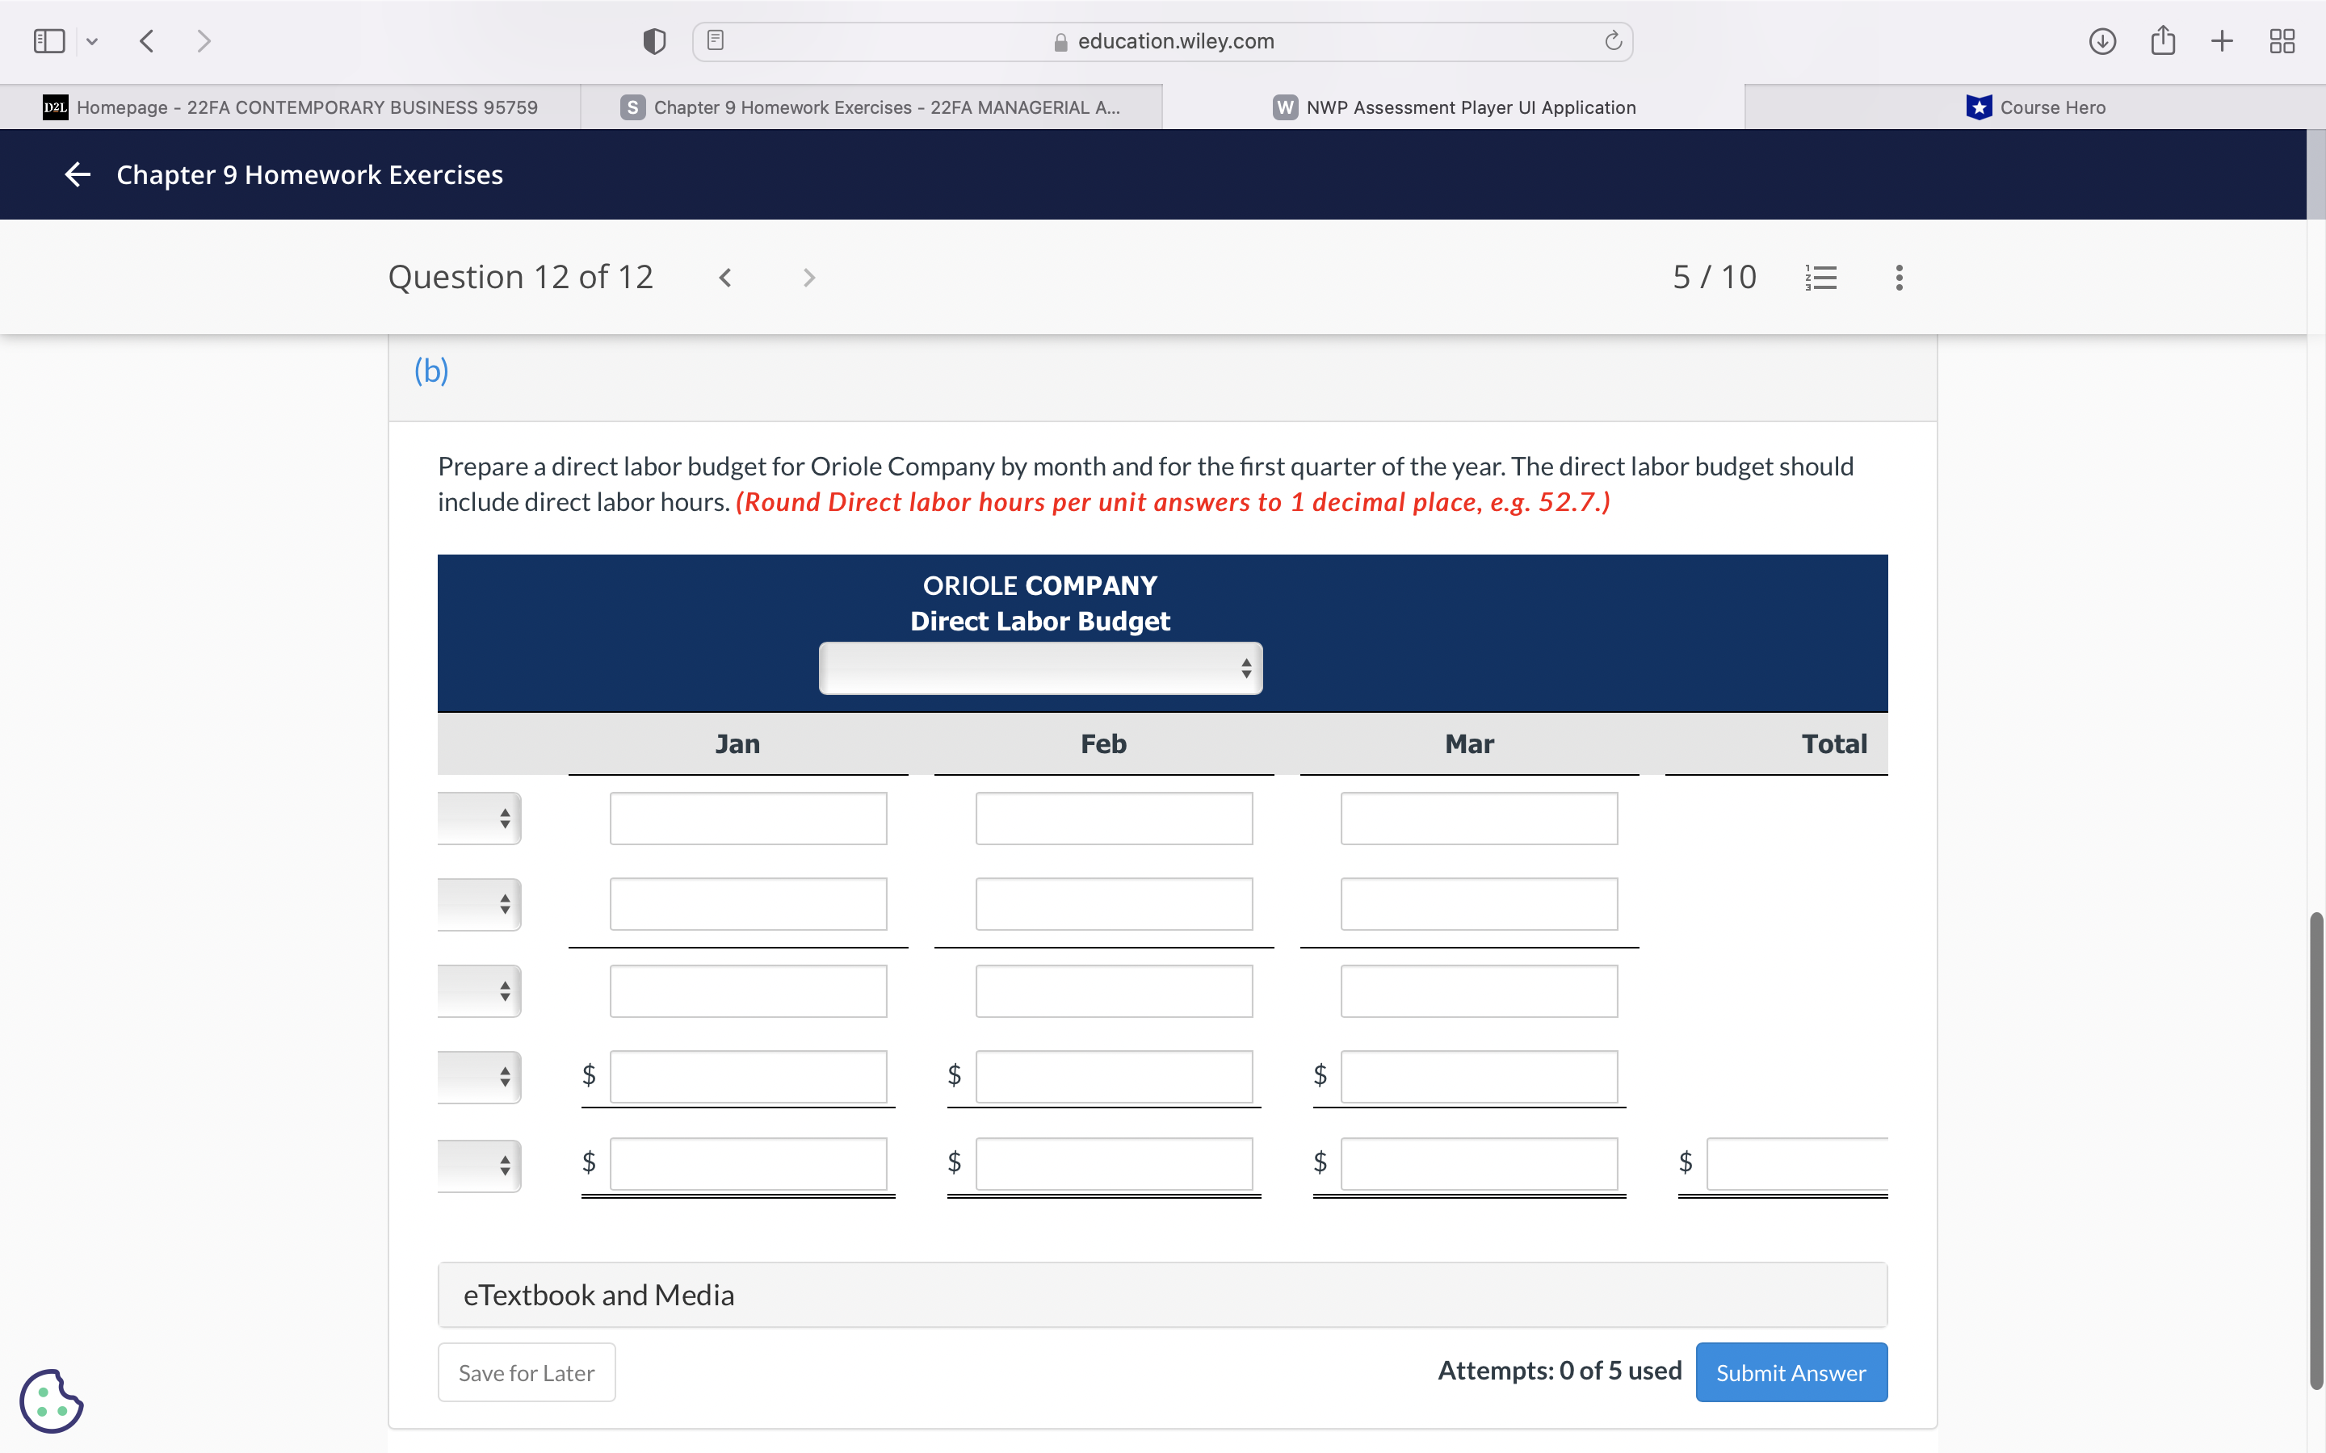The height and width of the screenshot is (1453, 2326).
Task: Toggle the Safari sidebar icon
Action: click(x=48, y=40)
